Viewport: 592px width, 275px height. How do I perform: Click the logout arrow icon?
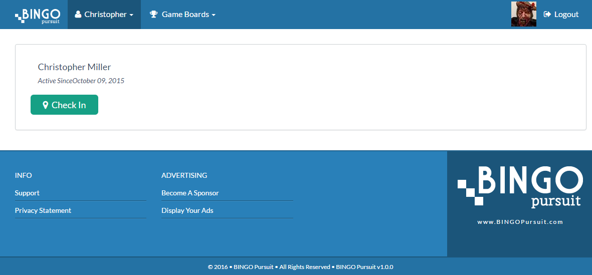pyautogui.click(x=547, y=15)
